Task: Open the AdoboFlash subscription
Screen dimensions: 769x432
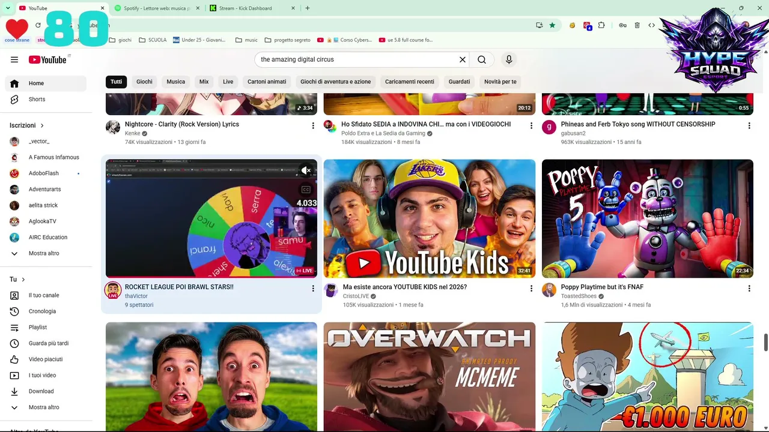Action: (46, 173)
